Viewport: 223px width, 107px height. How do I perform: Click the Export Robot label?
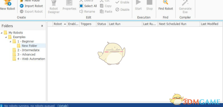[34, 12]
